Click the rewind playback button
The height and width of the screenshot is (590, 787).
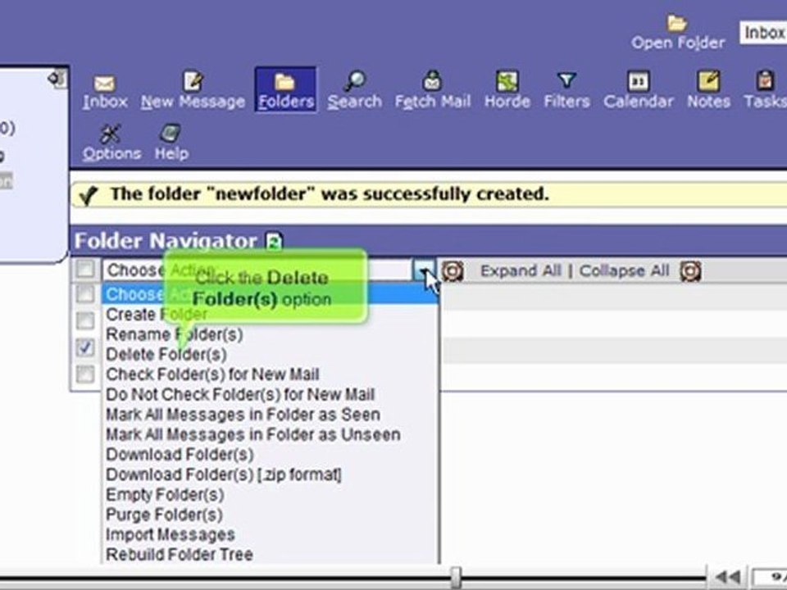tap(727, 579)
